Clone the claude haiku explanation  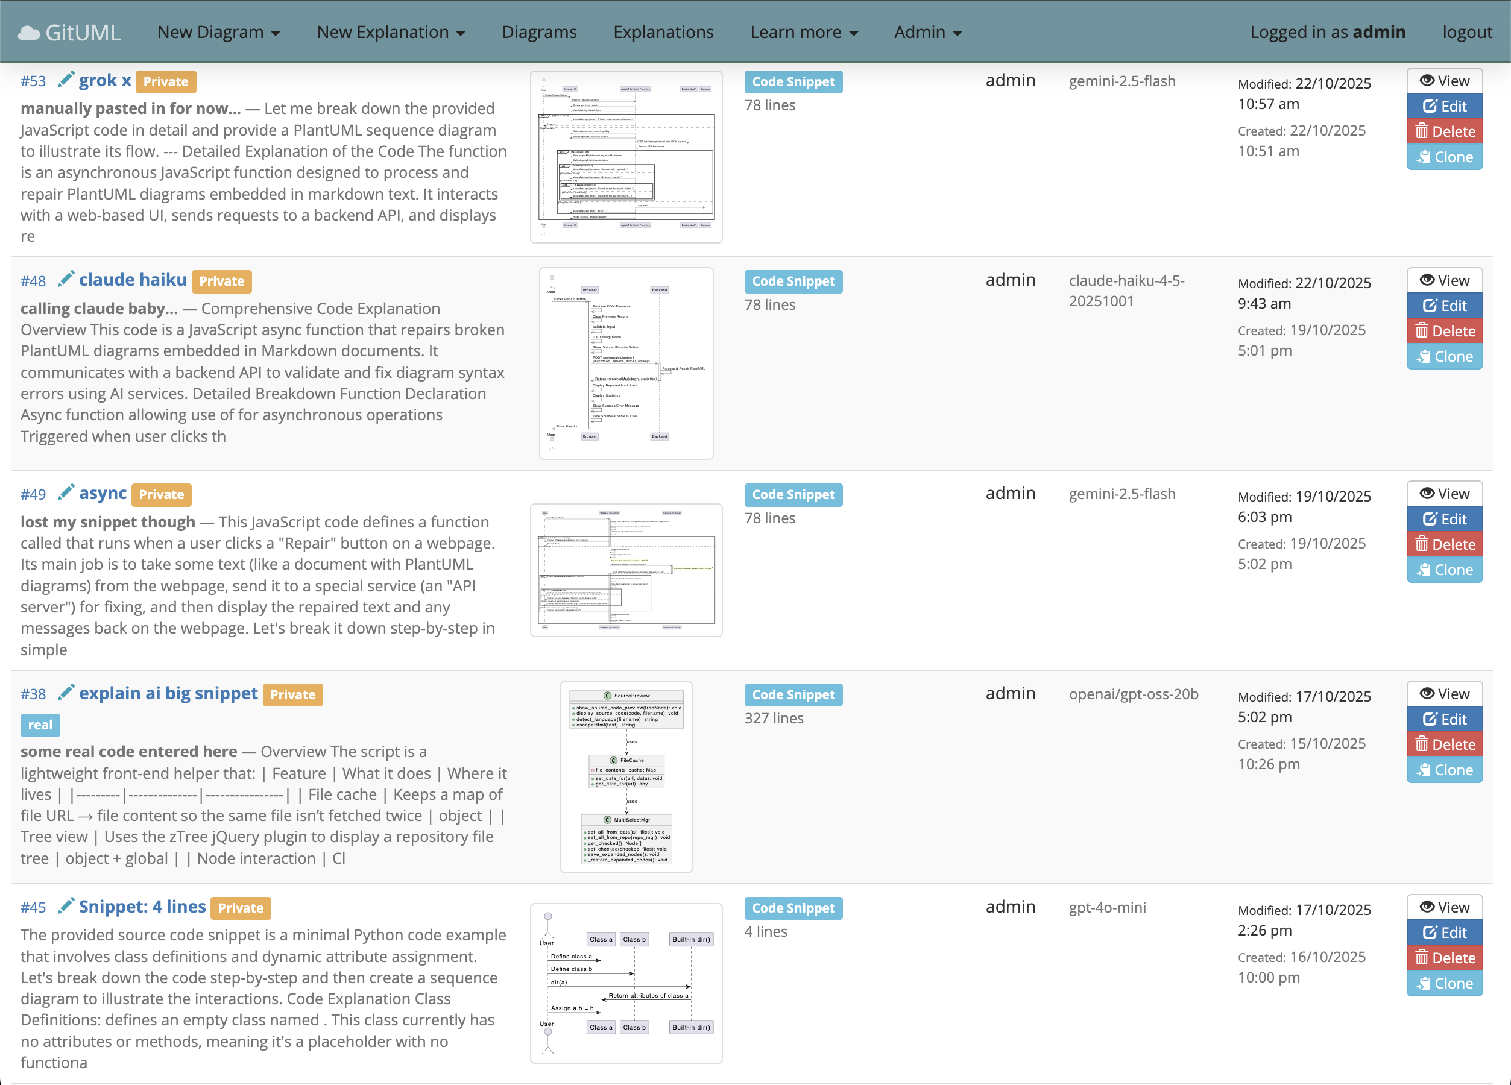tap(1445, 356)
